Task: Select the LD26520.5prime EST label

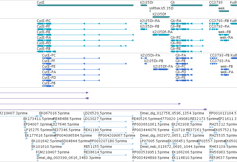Action: (98, 113)
